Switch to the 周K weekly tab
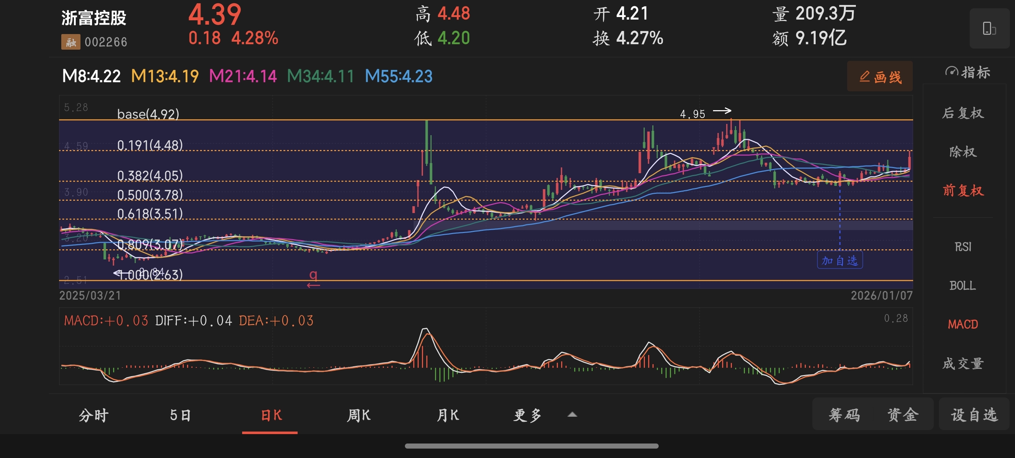This screenshot has height=458, width=1015. tap(358, 415)
